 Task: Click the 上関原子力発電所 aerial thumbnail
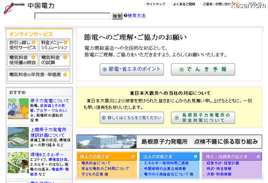click(x=18, y=137)
